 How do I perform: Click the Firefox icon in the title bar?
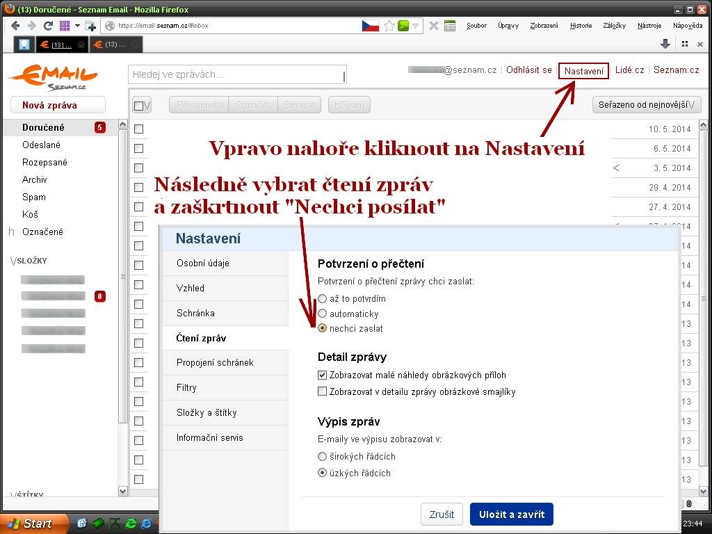(x=9, y=9)
